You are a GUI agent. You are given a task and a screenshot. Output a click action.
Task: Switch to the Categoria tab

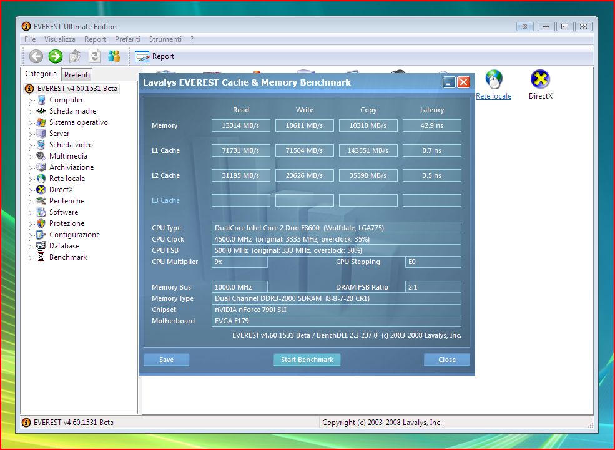click(41, 74)
